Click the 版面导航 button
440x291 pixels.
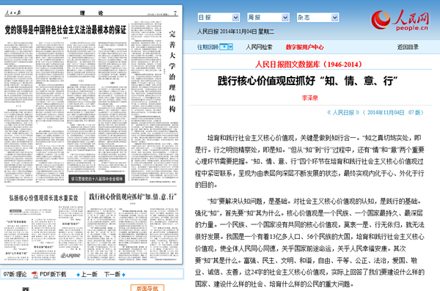pyautogui.click(x=147, y=288)
